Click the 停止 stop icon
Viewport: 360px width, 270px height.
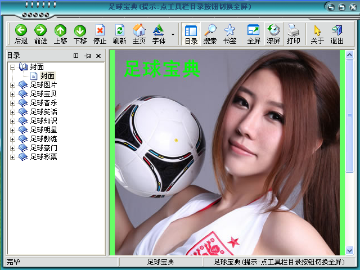click(x=100, y=30)
